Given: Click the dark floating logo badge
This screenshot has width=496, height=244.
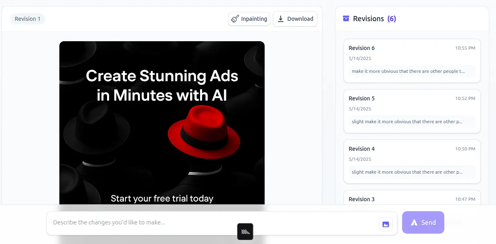Looking at the screenshot, I should pos(245,232).
